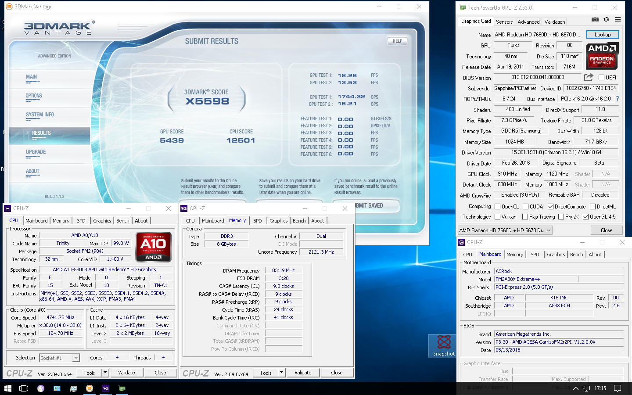
Task: Click Tools button in CPU-Z memory window
Action: [266, 373]
